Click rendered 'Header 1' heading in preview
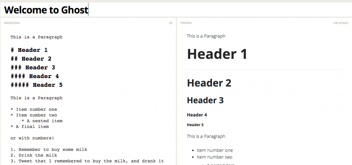The width and height of the screenshot is (352, 165). [x=217, y=54]
